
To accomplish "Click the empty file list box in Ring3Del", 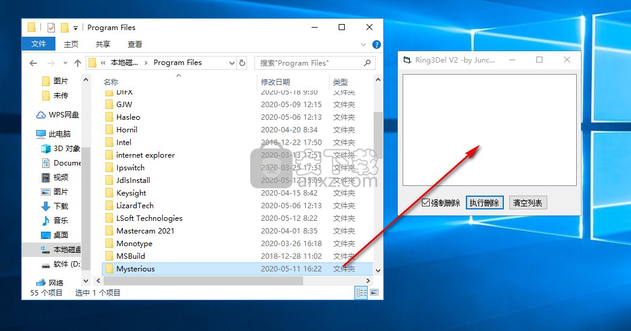I will pyautogui.click(x=489, y=130).
